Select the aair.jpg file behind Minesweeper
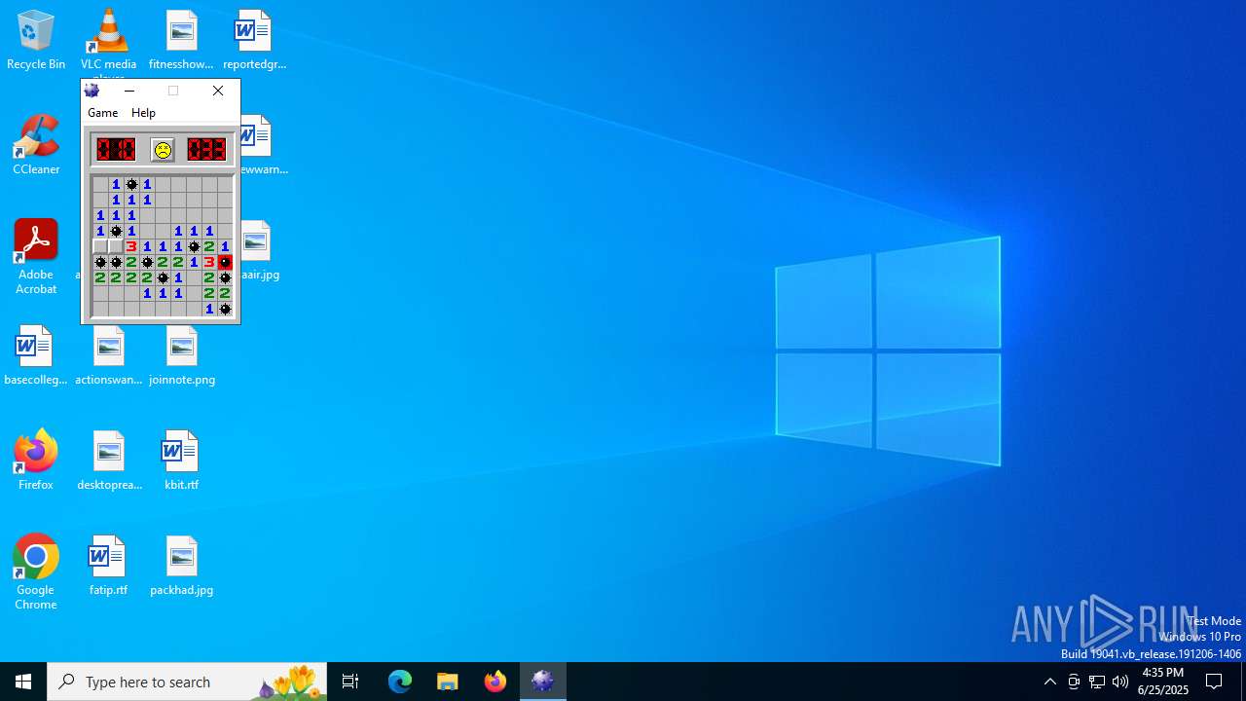 258,250
